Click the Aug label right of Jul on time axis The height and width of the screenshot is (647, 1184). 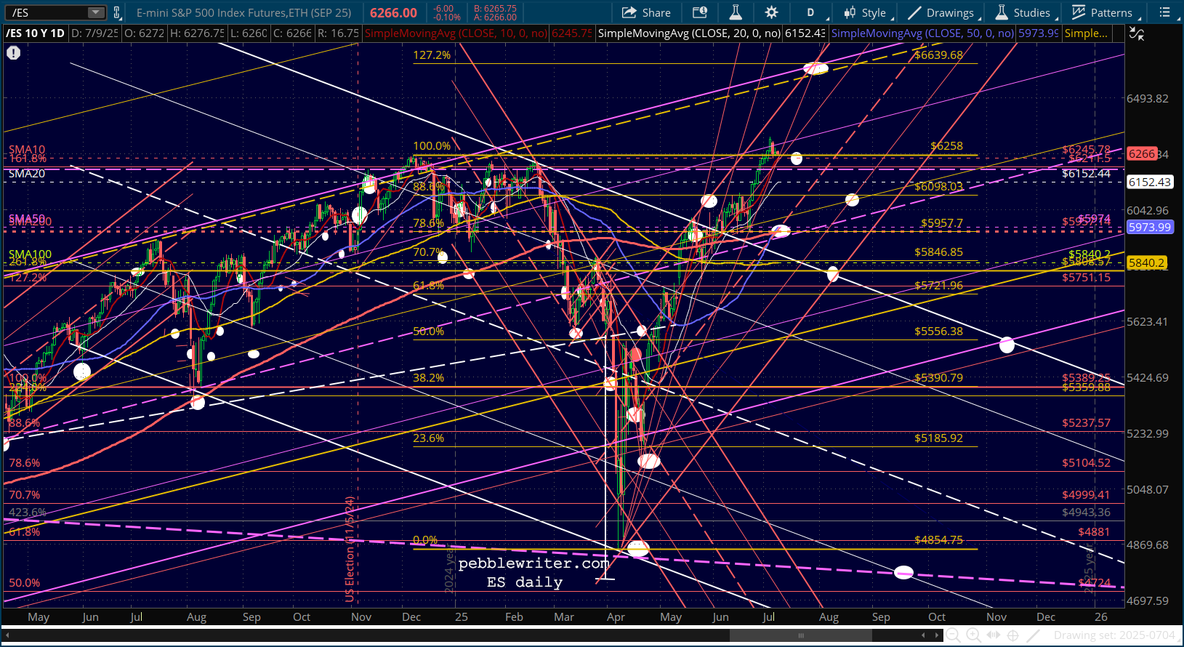click(x=829, y=617)
